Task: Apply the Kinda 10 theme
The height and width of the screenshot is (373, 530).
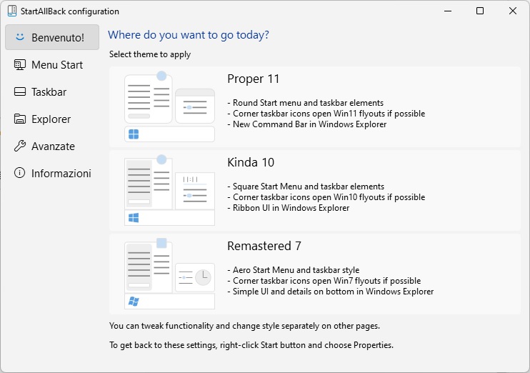Action: tap(315, 190)
